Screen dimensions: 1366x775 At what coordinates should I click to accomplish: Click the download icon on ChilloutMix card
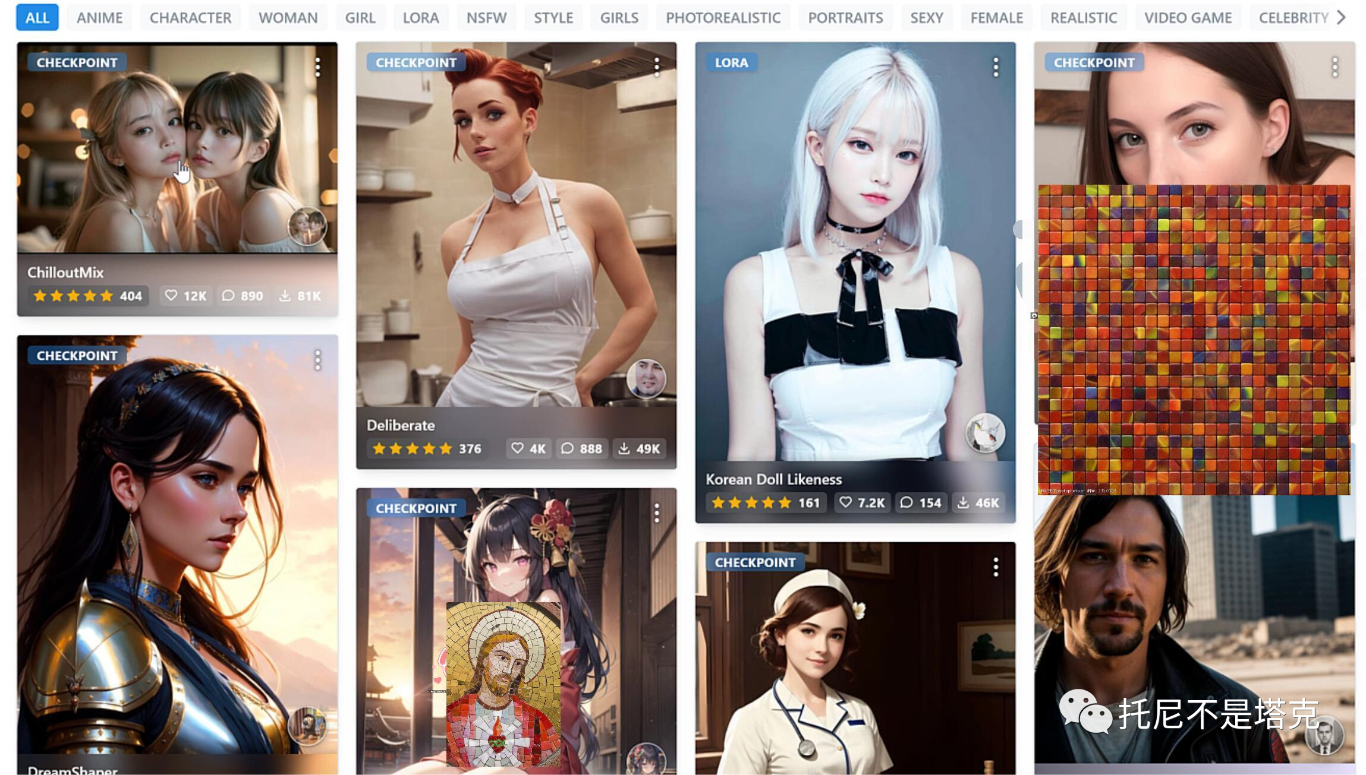coord(287,297)
